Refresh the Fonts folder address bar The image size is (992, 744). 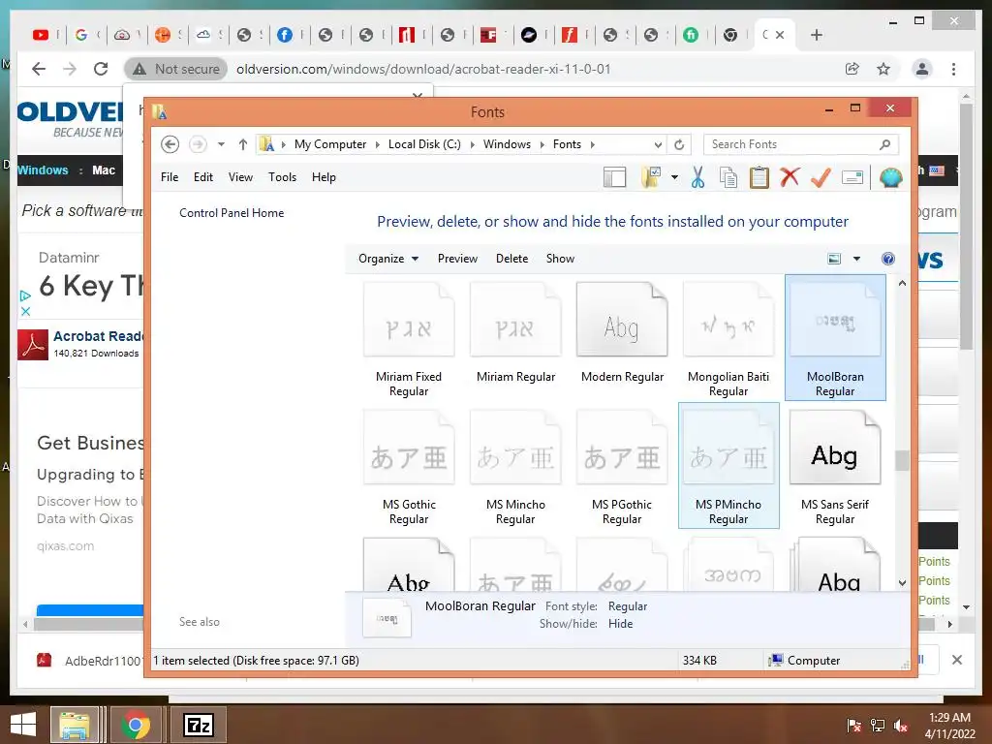point(679,144)
